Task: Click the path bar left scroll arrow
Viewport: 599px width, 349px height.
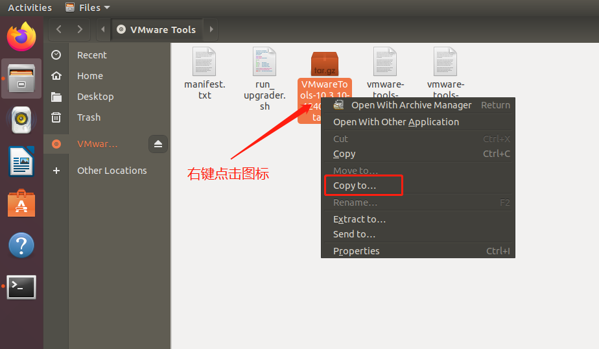Action: click(x=104, y=29)
